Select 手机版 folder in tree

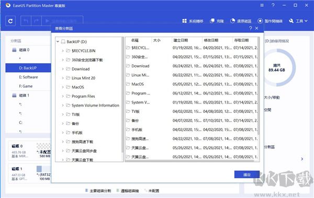pos(77,133)
